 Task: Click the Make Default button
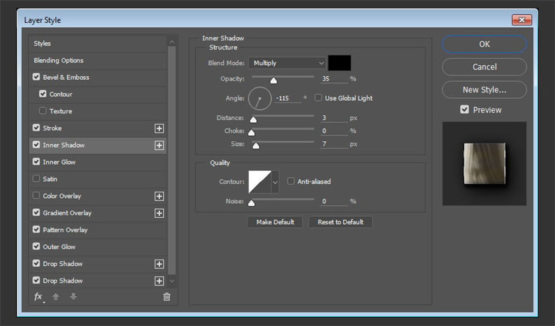(x=275, y=222)
